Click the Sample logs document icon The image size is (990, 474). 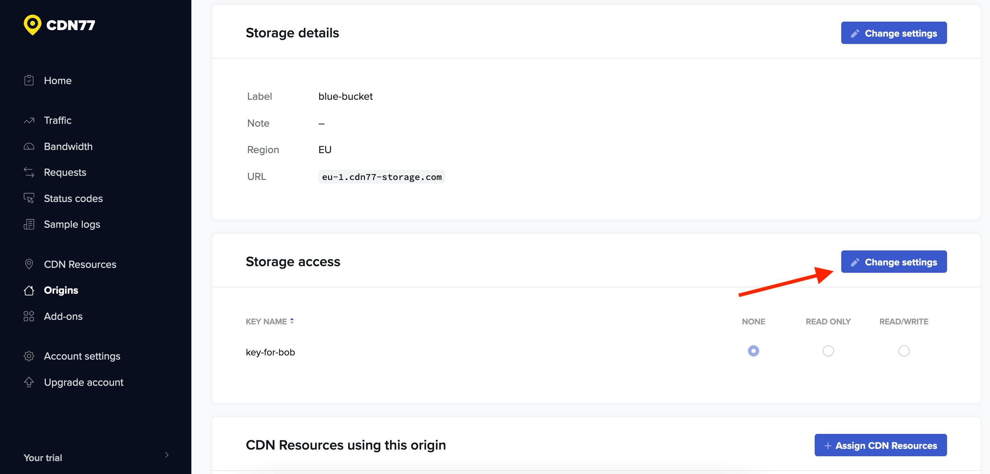[29, 224]
